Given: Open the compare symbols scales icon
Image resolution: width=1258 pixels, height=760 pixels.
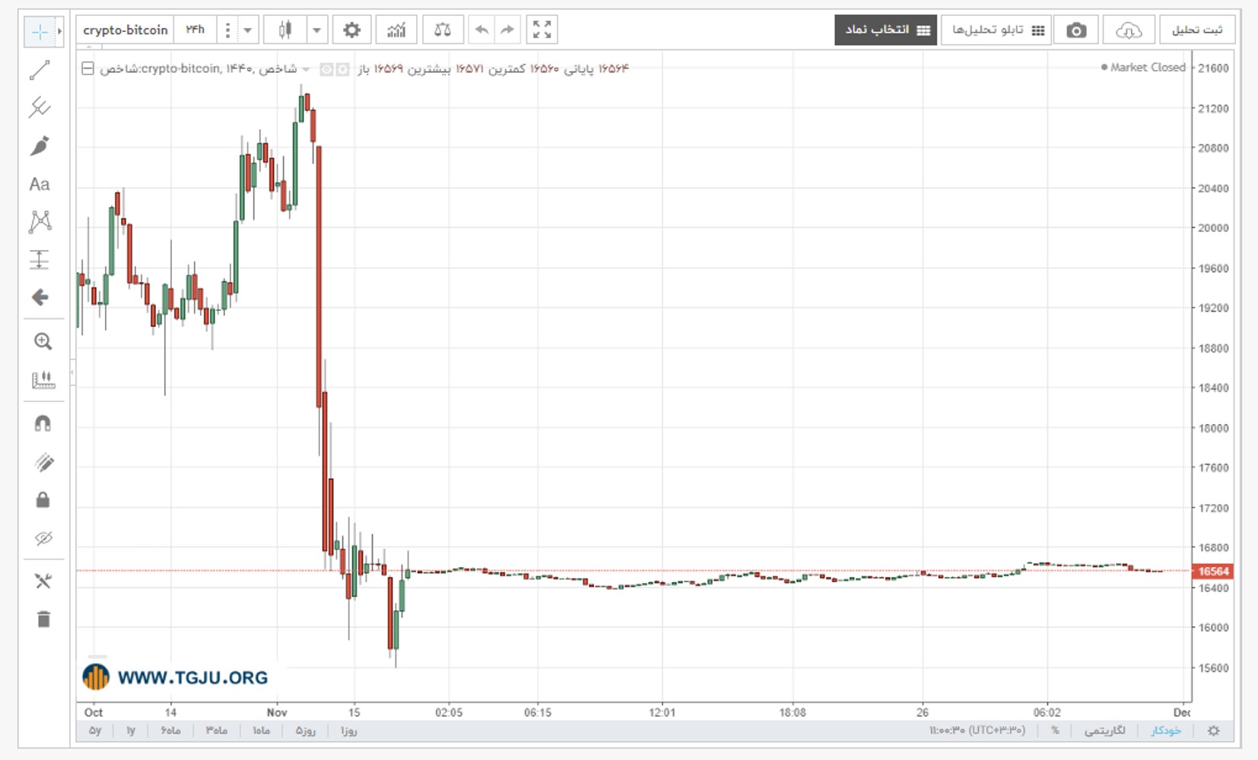Looking at the screenshot, I should coord(443,30).
